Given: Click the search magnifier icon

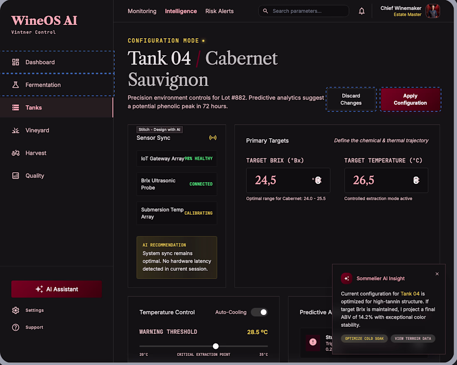Looking at the screenshot, I should tap(265, 11).
